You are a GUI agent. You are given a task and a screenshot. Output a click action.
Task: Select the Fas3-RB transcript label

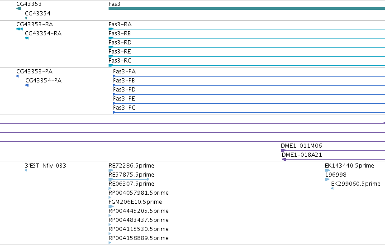click(x=119, y=34)
